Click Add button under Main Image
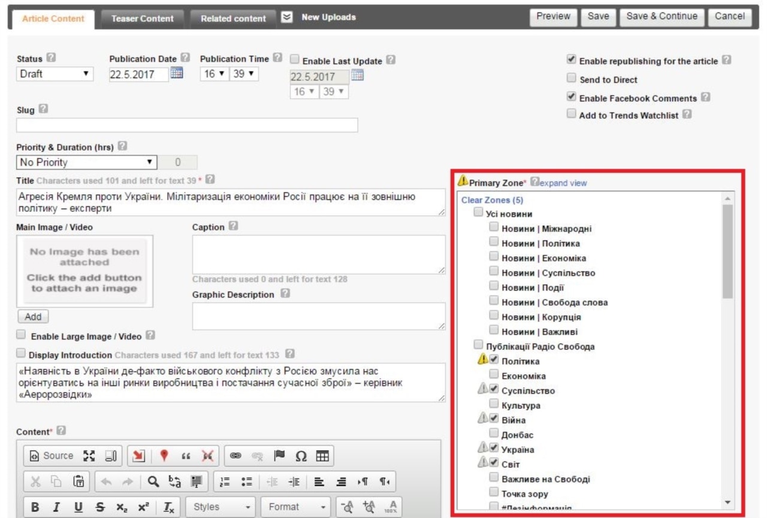 (33, 317)
